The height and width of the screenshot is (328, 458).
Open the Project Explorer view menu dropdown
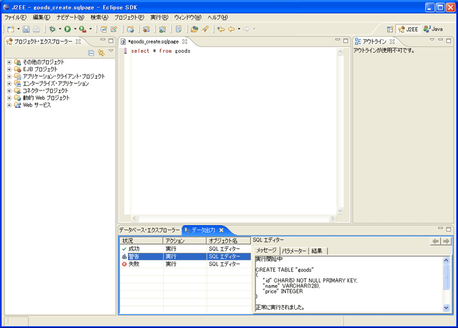tap(110, 52)
